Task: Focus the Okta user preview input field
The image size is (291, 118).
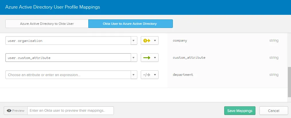Action: (x=71, y=111)
